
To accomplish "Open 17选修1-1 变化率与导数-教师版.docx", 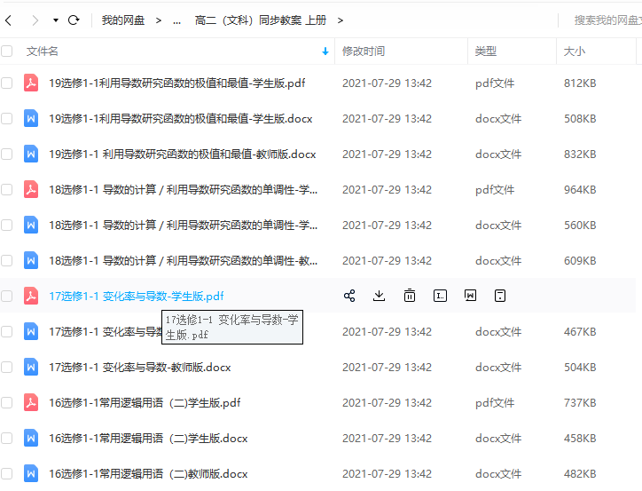I will [139, 367].
